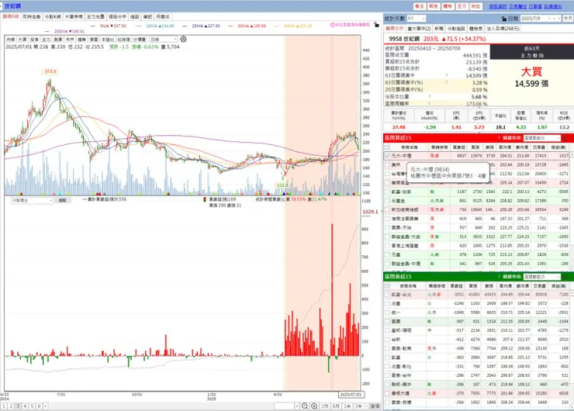Zoom out the chart with minus magnifier
This screenshot has height=411, width=574.
tap(305, 406)
